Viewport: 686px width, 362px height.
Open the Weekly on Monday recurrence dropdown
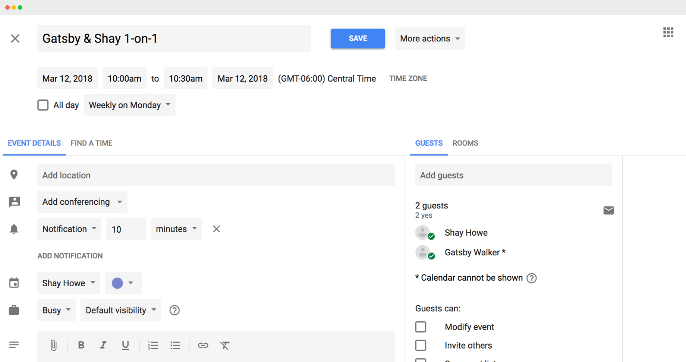point(129,105)
